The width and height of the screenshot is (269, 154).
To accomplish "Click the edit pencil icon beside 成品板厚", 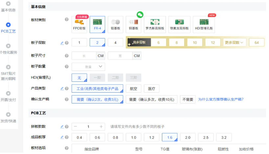I will (x=62, y=137).
